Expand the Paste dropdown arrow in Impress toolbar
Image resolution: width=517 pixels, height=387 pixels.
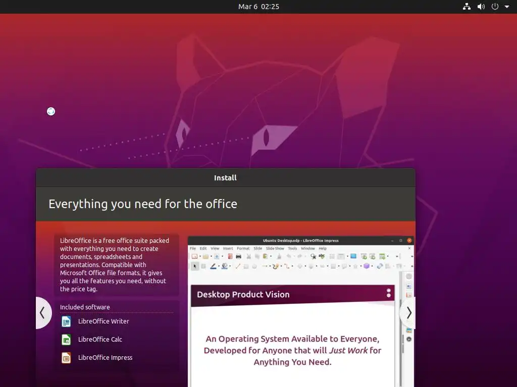(x=271, y=256)
